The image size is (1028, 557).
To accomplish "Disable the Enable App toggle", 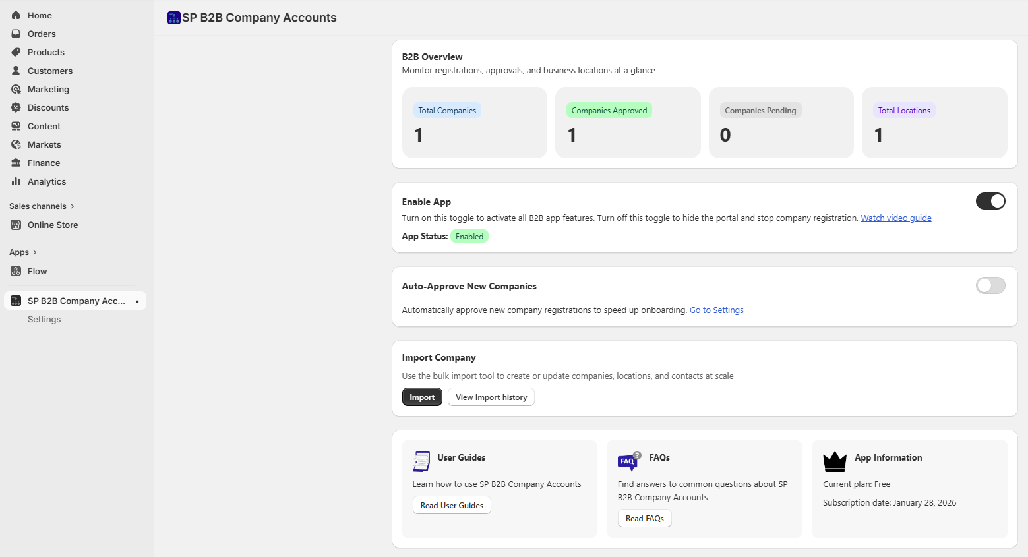I will tap(990, 201).
